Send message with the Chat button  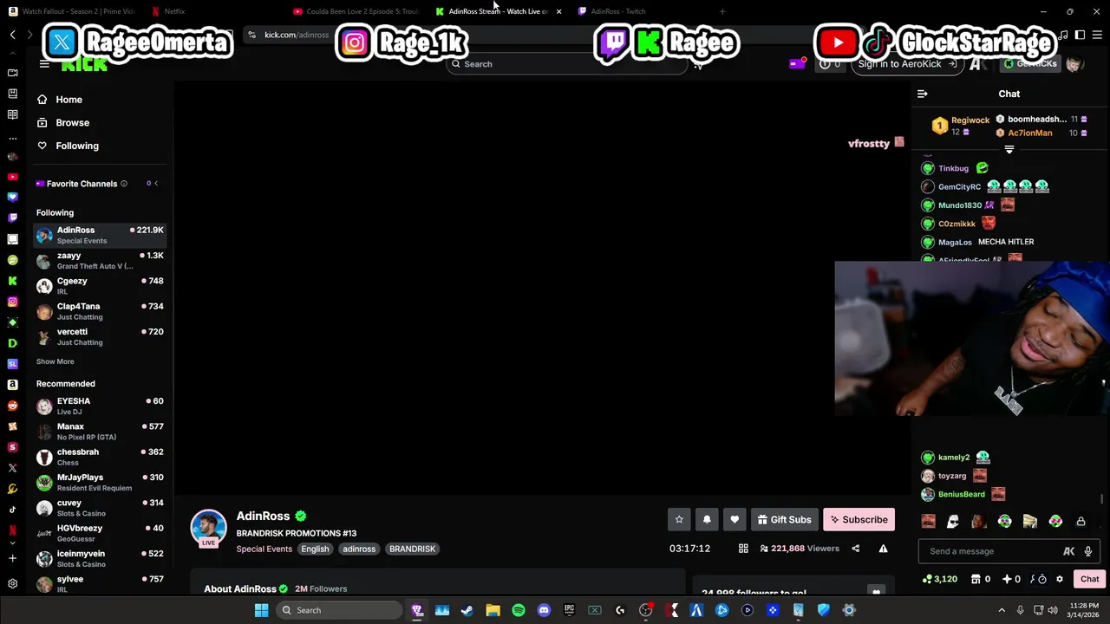(1089, 579)
